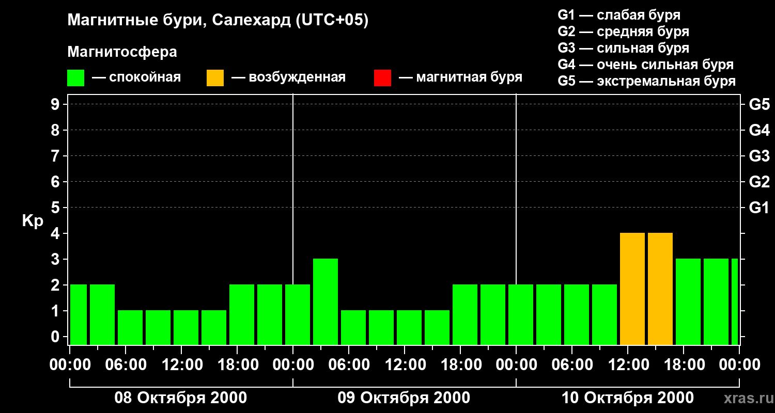Click the '09 Октября 2000' date label

404,398
